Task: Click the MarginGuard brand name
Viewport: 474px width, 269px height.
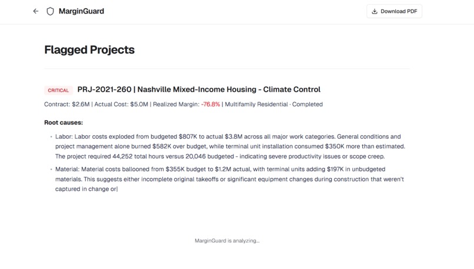Action: click(x=81, y=11)
